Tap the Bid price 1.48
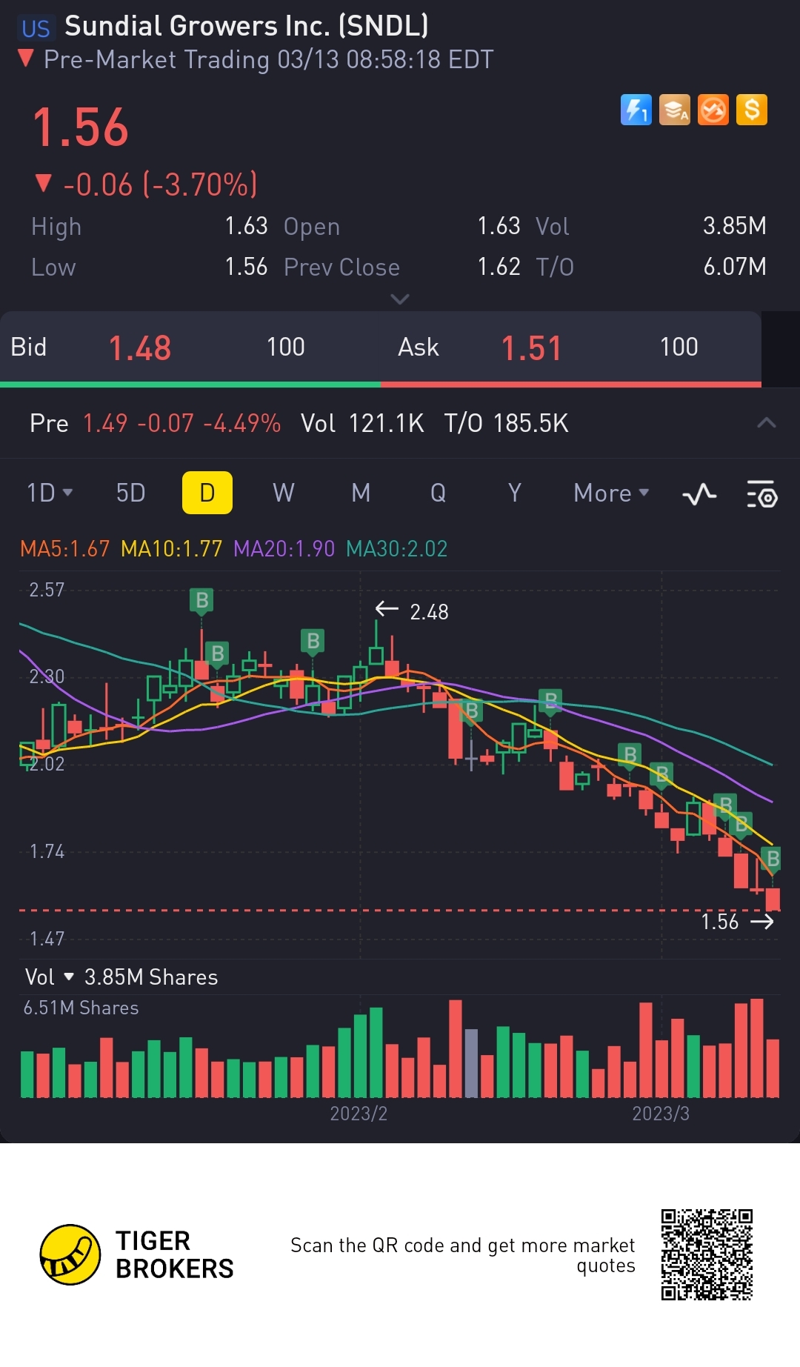This screenshot has width=800, height=1367. [x=140, y=348]
